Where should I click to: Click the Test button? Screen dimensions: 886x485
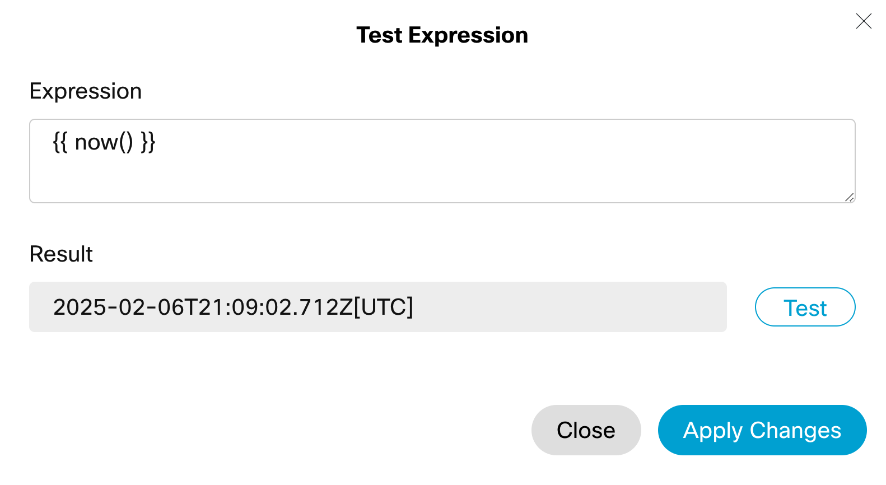[805, 307]
